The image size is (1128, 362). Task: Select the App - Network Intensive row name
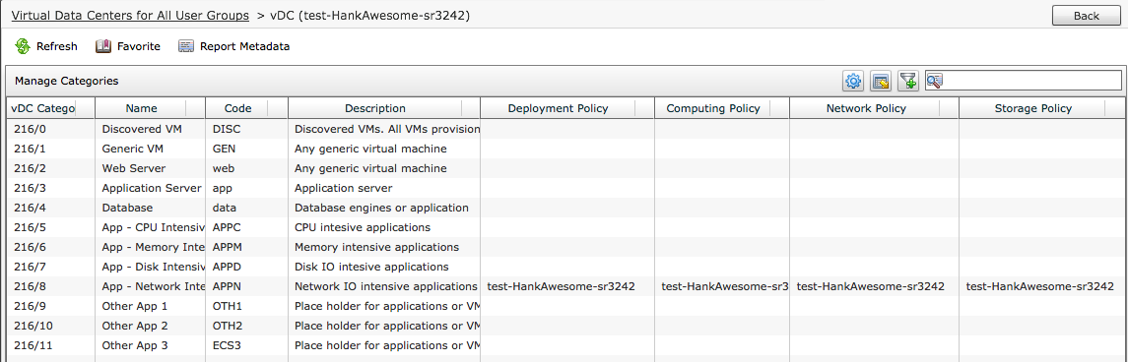[154, 286]
